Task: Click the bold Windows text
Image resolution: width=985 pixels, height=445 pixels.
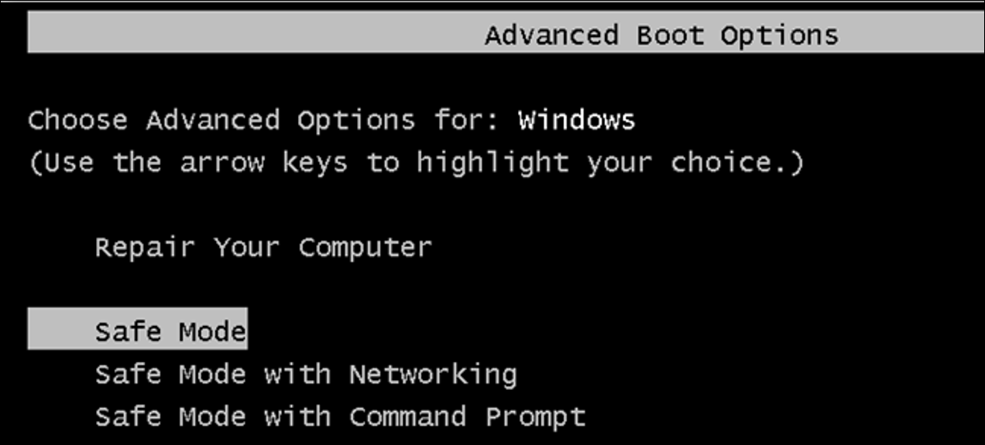Action: pyautogui.click(x=576, y=121)
